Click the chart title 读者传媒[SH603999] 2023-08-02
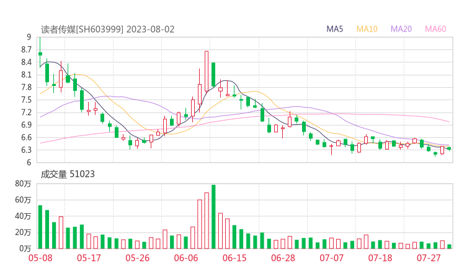 [108, 30]
